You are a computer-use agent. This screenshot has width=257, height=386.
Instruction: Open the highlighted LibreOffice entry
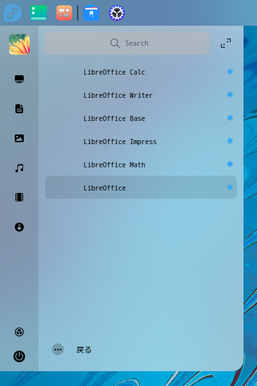141,187
